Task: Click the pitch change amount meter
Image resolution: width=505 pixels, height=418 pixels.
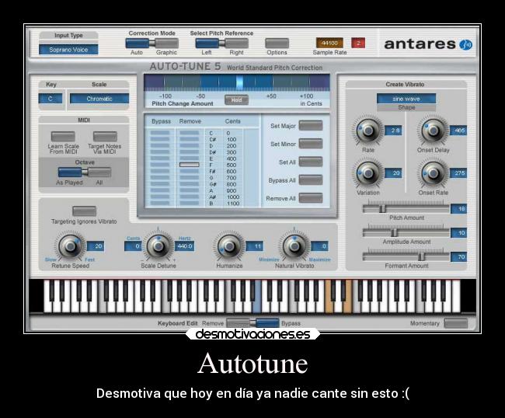Action: [x=237, y=82]
